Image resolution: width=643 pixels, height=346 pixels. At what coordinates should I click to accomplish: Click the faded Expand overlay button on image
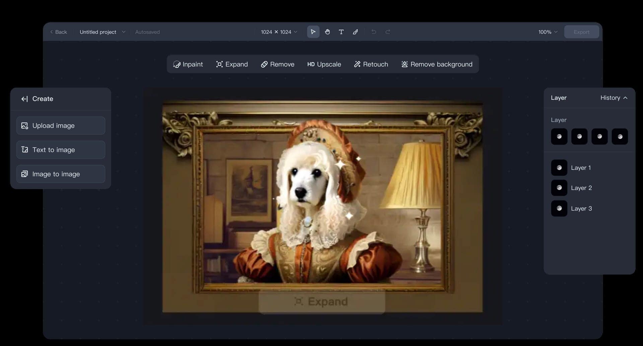click(322, 302)
